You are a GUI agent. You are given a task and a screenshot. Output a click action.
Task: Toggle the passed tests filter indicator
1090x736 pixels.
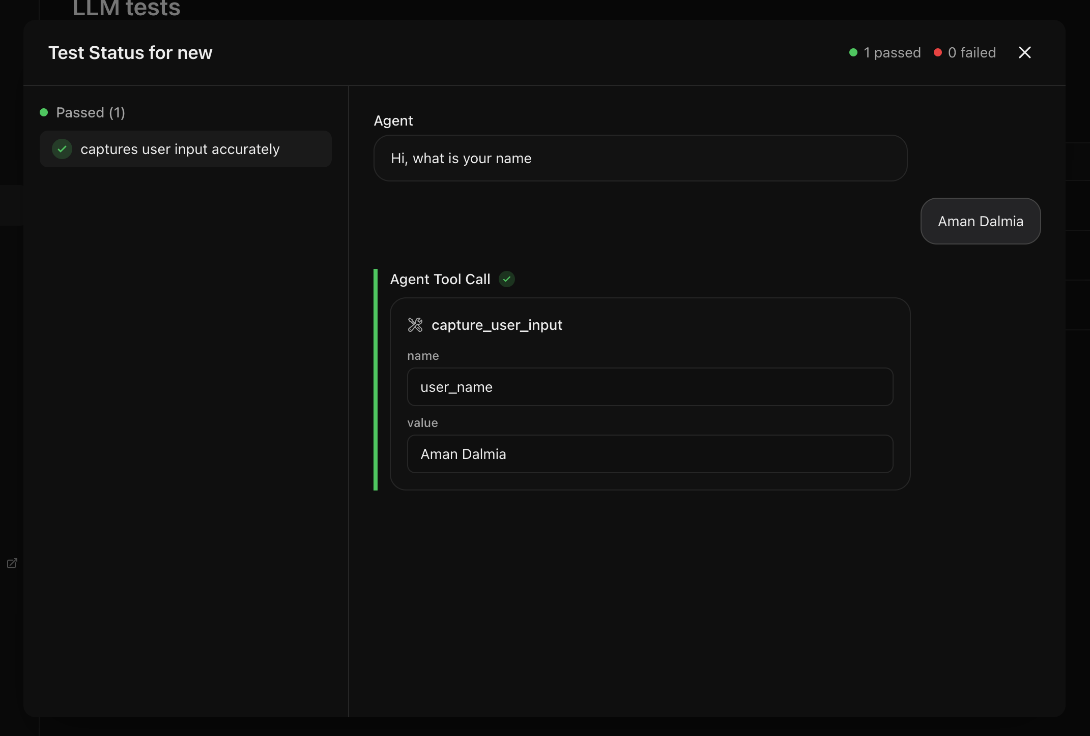click(x=853, y=52)
